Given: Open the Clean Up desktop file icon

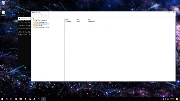Looking at the screenshot, I should (x=3, y=13).
